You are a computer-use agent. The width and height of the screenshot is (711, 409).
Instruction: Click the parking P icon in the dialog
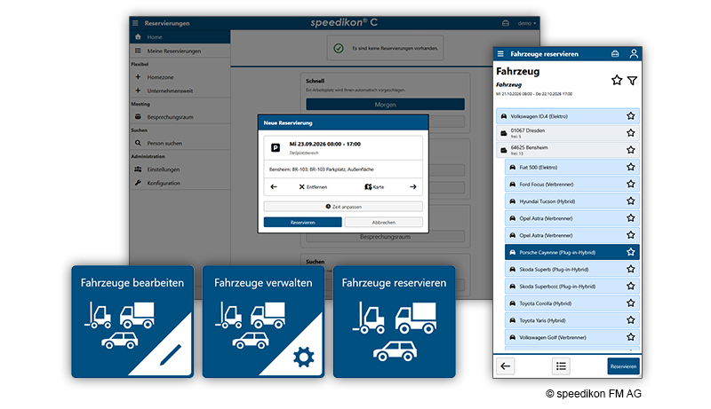click(276, 147)
